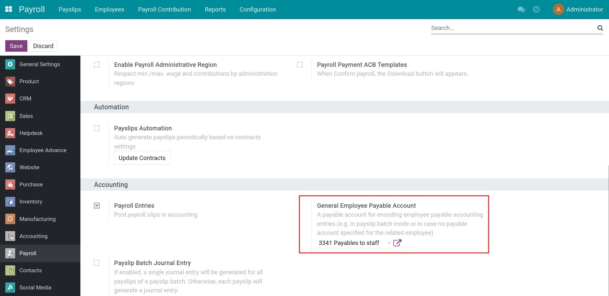Disable the Payroll Entries checkbox
Viewport: 609px width, 296px height.
97,206
